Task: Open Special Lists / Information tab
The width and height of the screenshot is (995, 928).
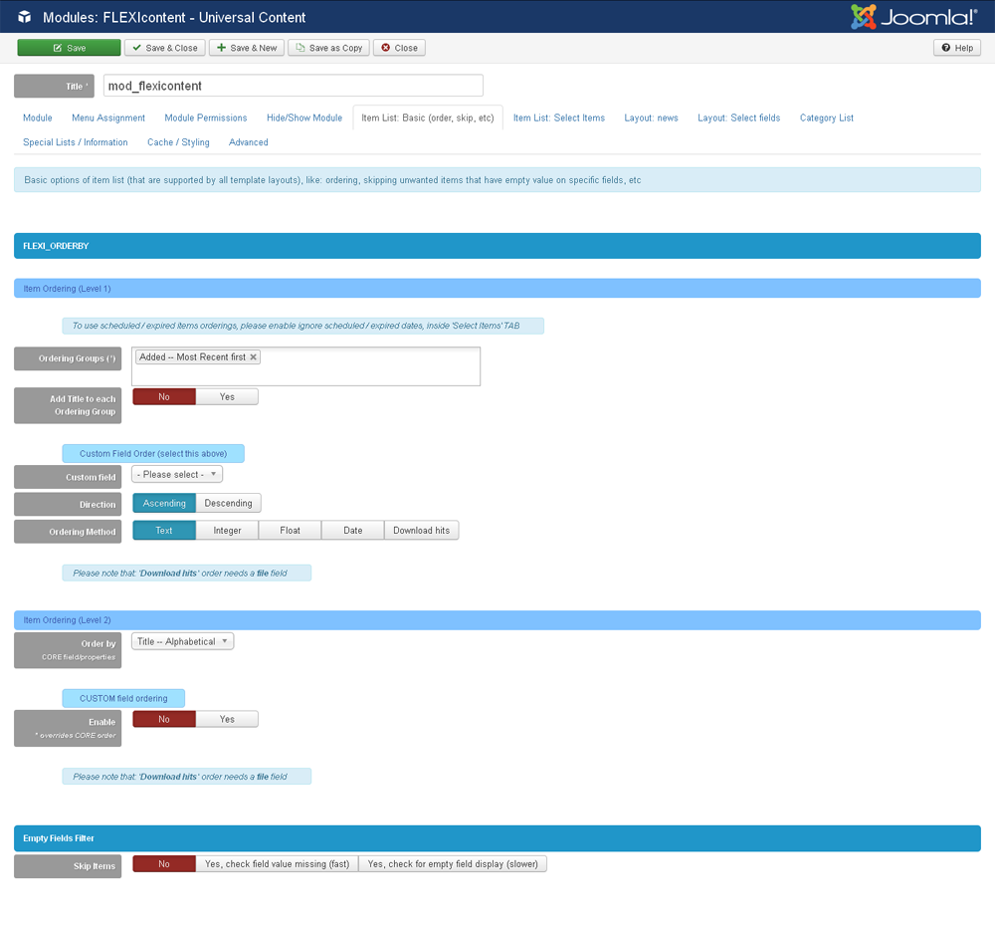Action: (x=76, y=142)
